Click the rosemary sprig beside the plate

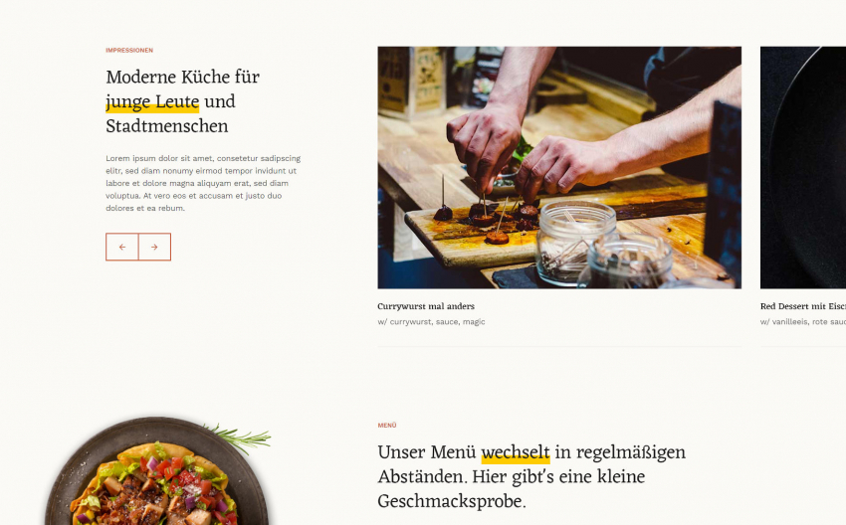point(240,437)
